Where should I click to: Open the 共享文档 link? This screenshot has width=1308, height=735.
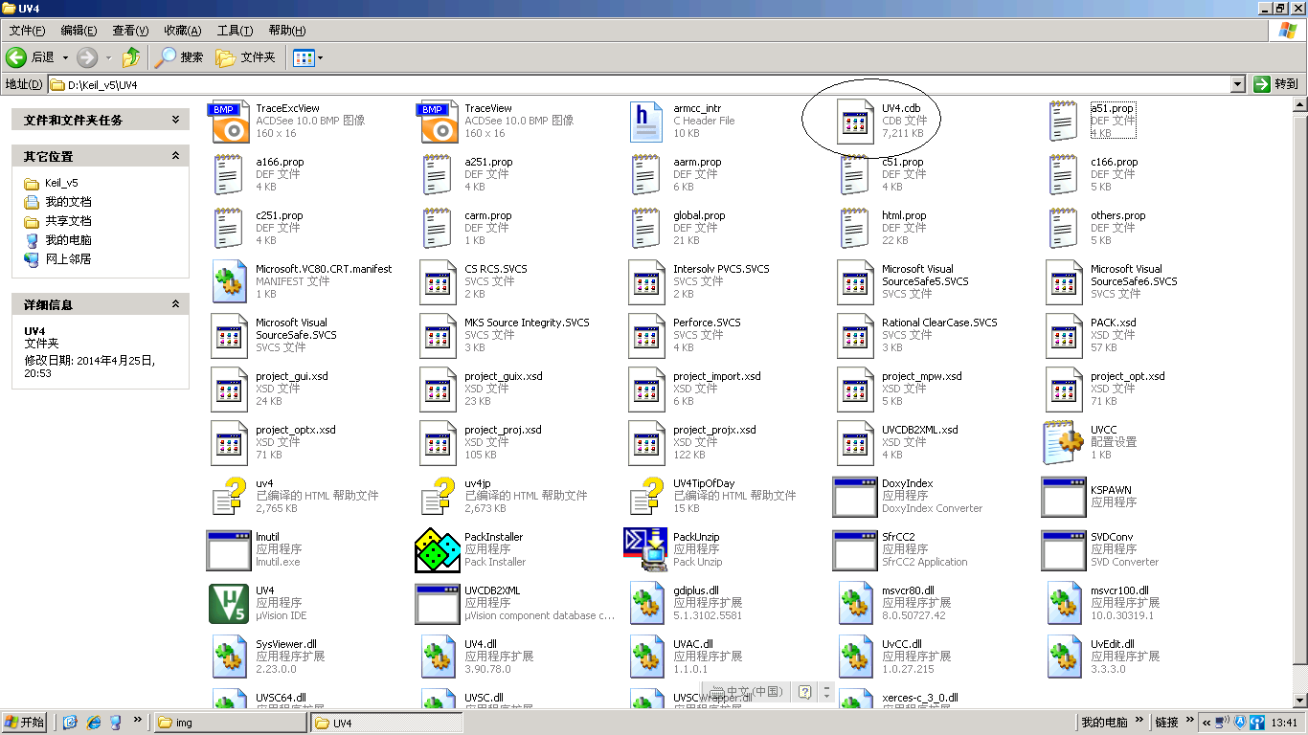pyautogui.click(x=58, y=221)
